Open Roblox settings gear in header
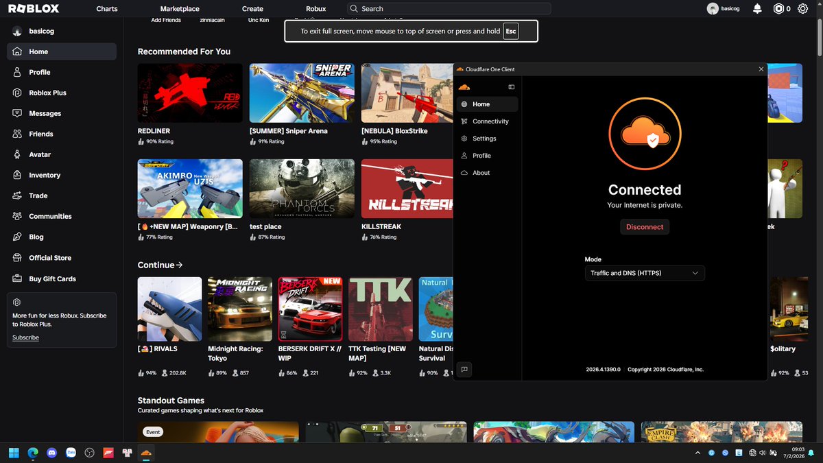The image size is (823, 463). click(803, 9)
